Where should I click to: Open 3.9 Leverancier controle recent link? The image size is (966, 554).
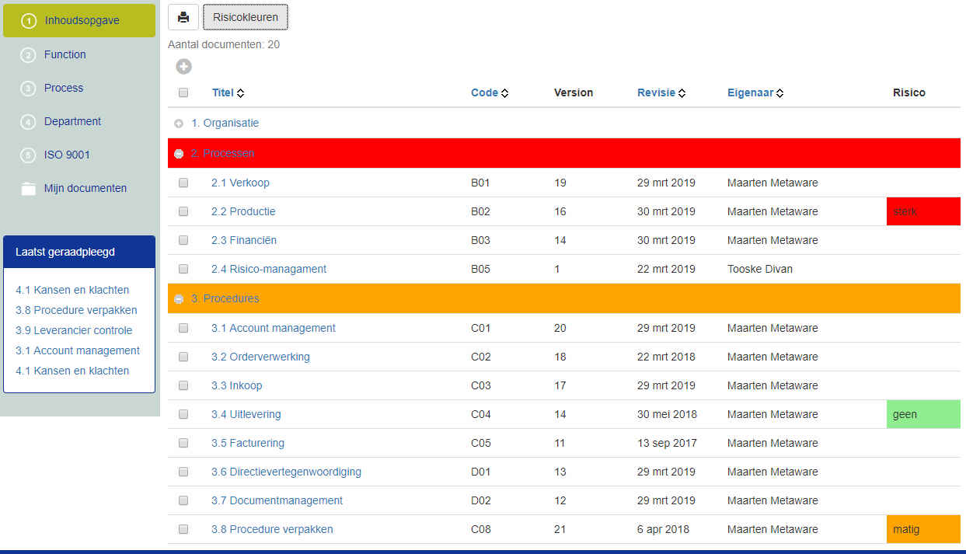coord(74,330)
